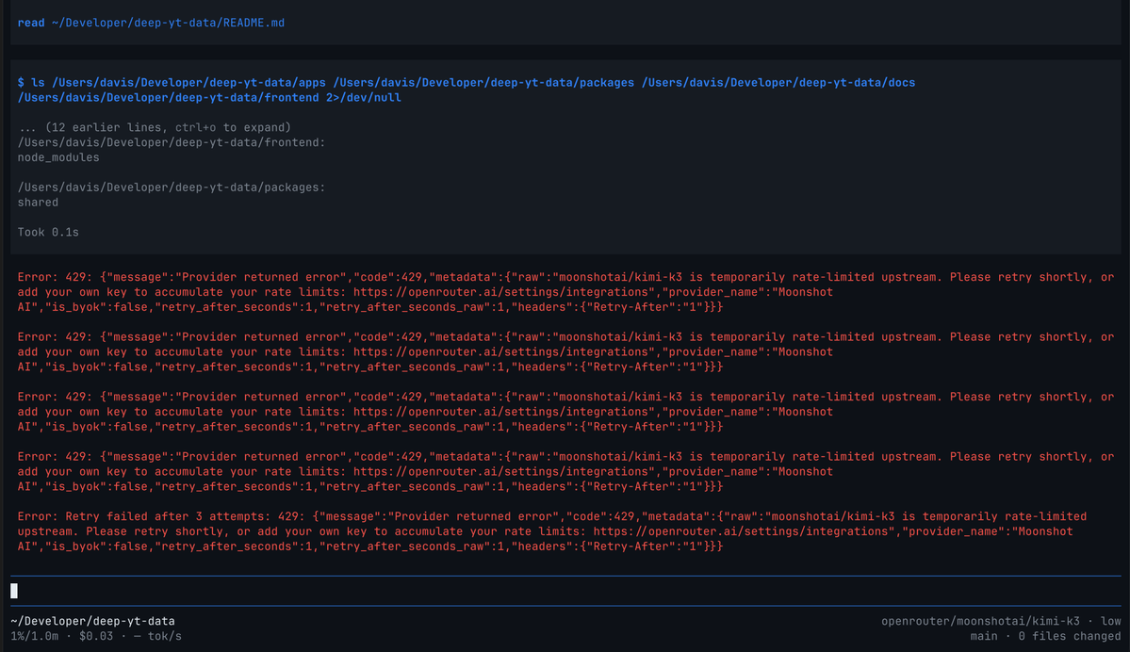Image resolution: width=1130 pixels, height=652 pixels.
Task: Open openrouter integrations link in first error
Action: coord(500,292)
